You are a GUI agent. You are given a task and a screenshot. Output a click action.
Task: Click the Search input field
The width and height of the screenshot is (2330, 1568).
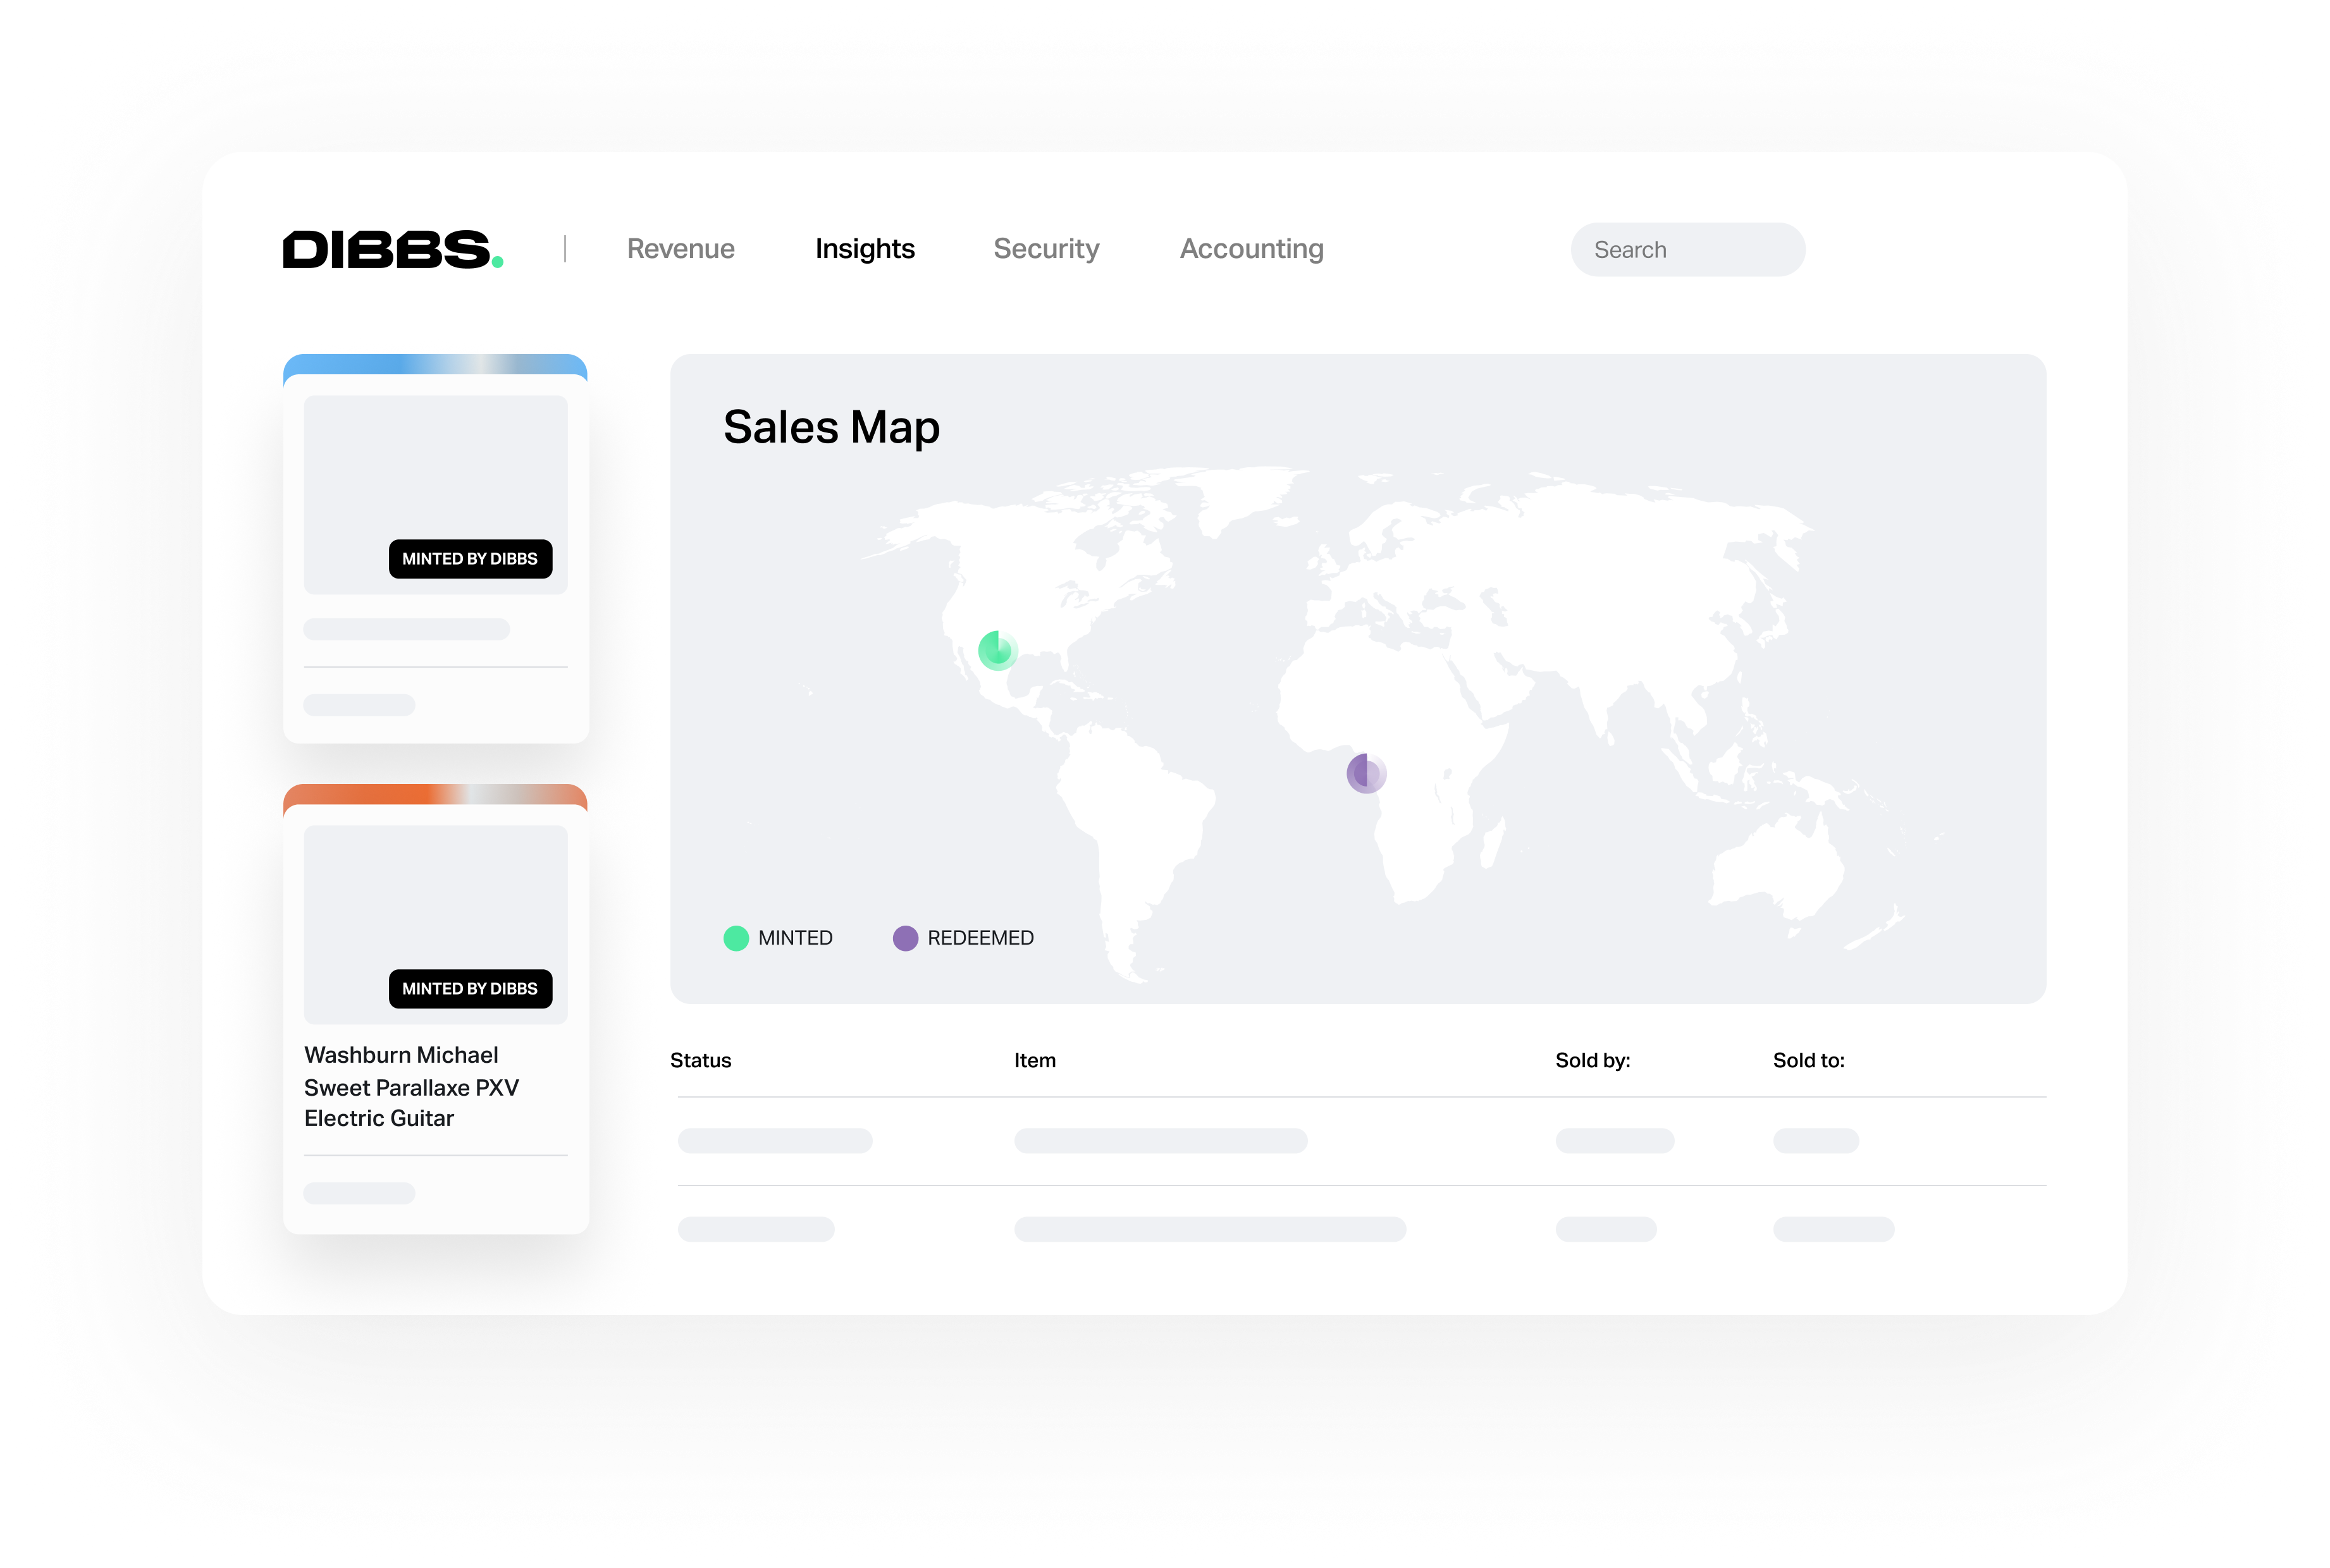(1686, 247)
